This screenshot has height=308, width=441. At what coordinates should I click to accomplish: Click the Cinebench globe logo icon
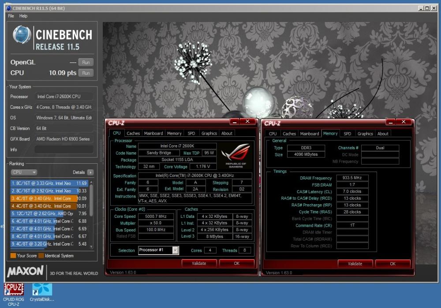(22, 35)
